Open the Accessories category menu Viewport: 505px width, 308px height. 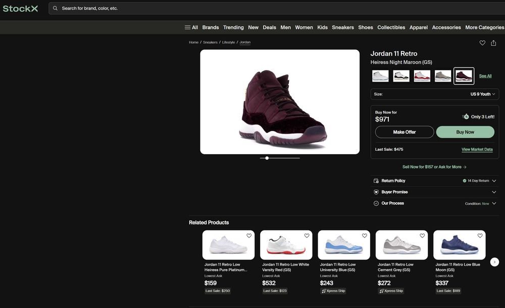pos(446,27)
